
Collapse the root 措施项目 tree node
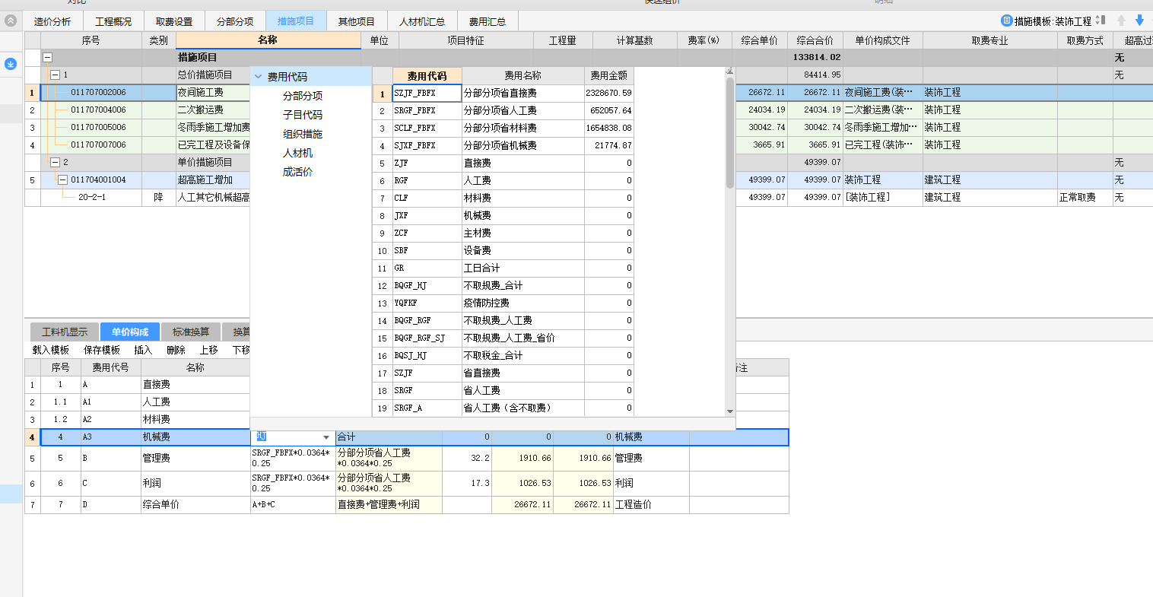[x=47, y=57]
